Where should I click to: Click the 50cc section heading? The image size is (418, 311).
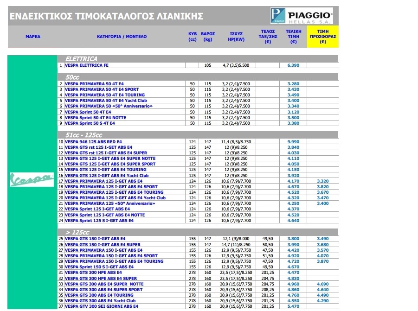point(72,77)
